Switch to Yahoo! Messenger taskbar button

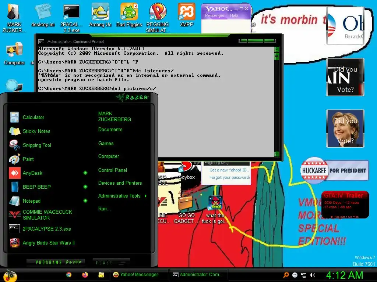139,275
